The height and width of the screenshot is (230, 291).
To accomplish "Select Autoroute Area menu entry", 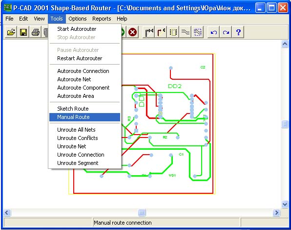I will coord(84,96).
